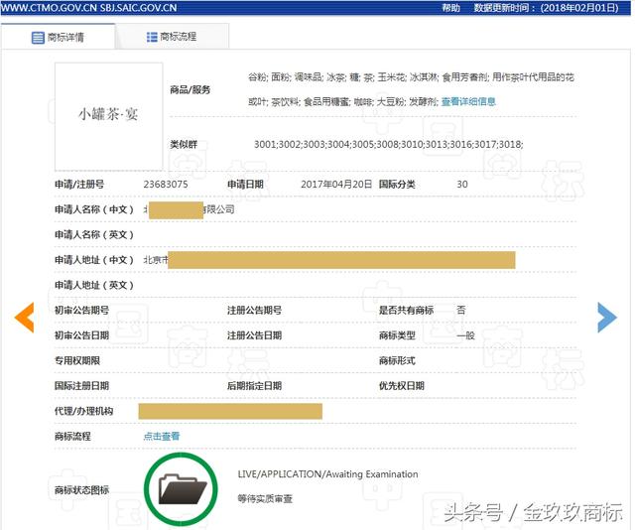The height and width of the screenshot is (530, 635).
Task: Click the 等待实质审查 status text
Action: (x=265, y=499)
